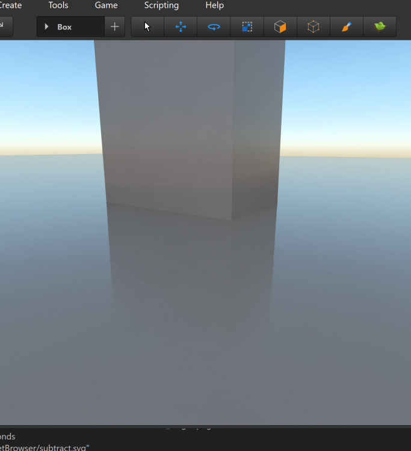Click the plus button next to Box
This screenshot has height=451, width=411.
114,26
